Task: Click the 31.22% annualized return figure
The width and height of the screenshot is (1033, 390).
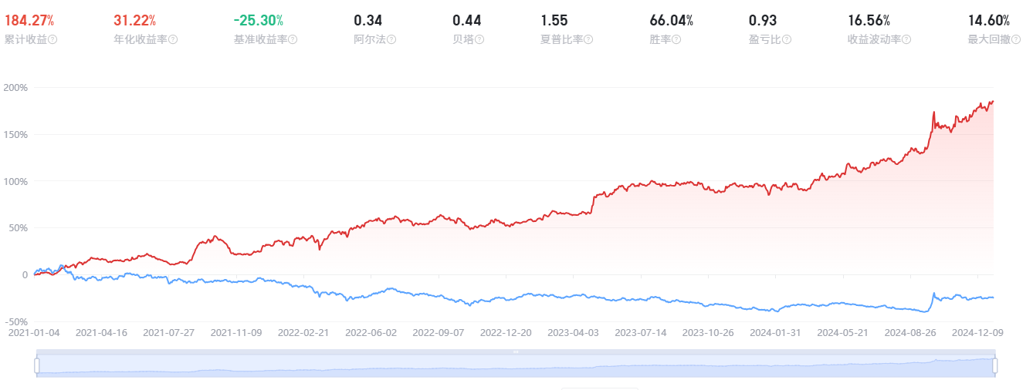Action: 134,21
